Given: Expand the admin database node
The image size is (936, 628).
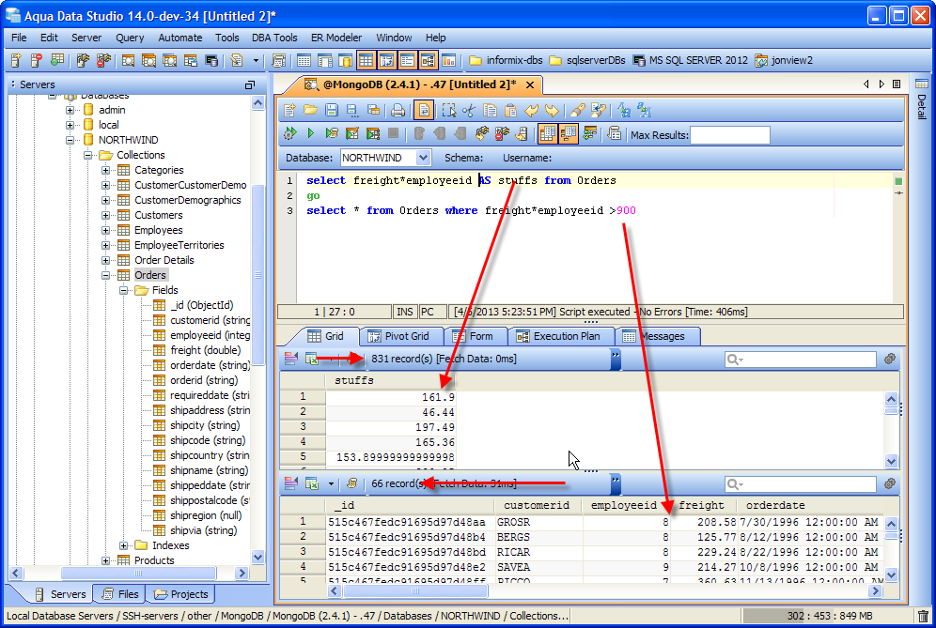Looking at the screenshot, I should pos(70,110).
